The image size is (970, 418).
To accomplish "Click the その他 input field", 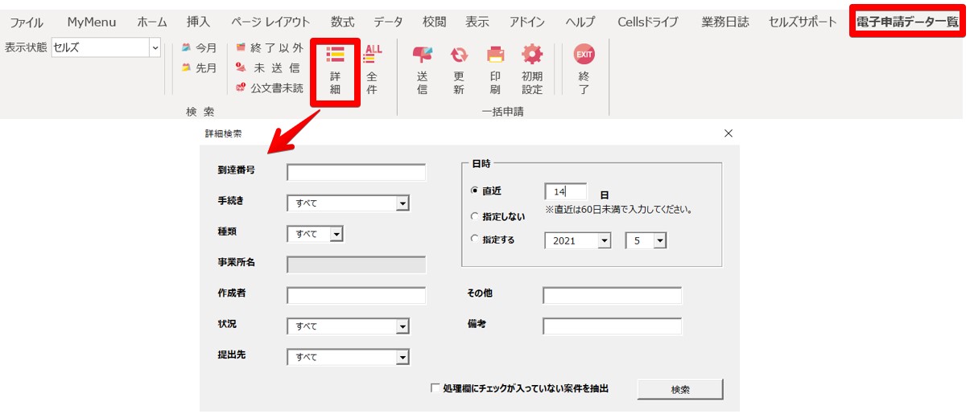I will tap(612, 296).
